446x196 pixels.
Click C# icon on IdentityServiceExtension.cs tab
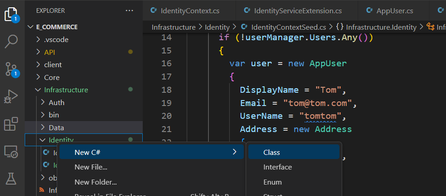247,11
